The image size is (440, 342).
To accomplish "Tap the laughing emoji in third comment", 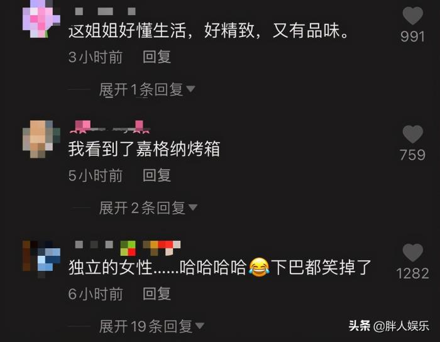I will pos(259,267).
